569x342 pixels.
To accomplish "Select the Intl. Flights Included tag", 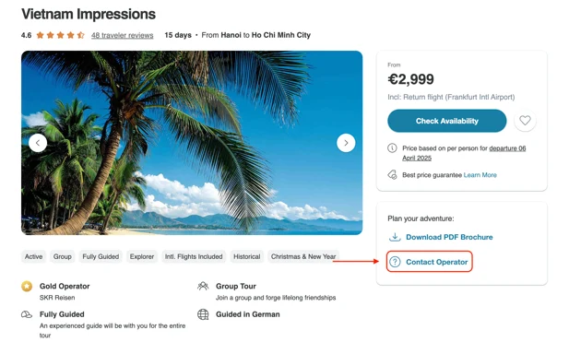I will 194,256.
